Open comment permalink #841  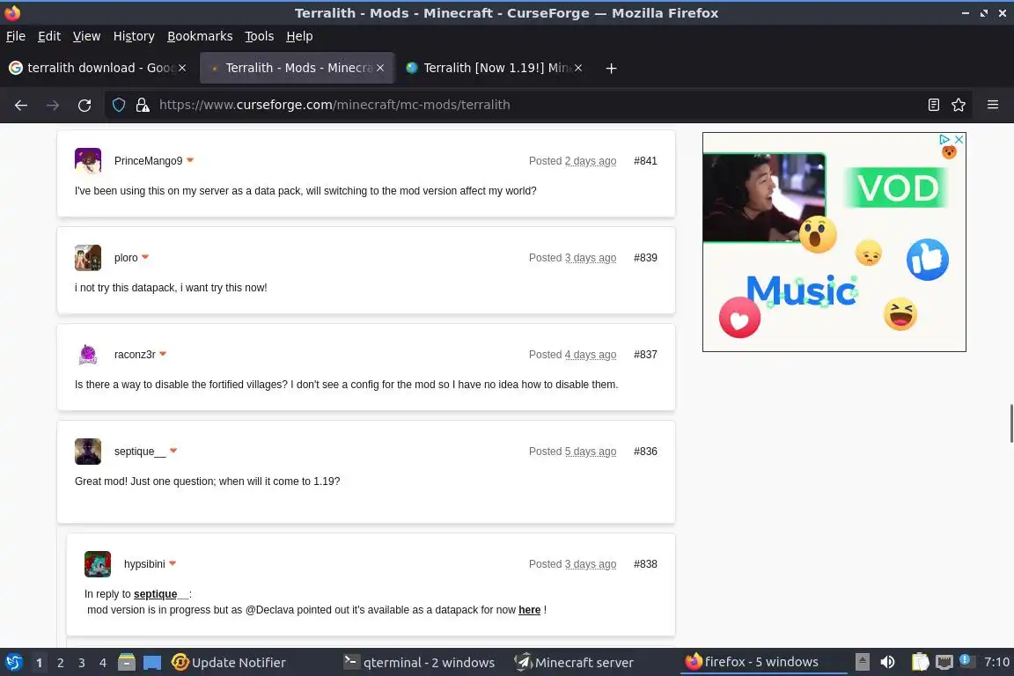645,161
